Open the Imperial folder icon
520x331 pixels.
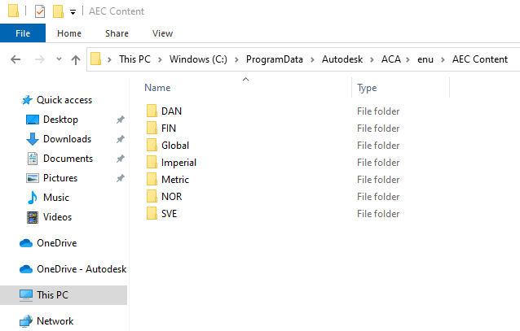tap(151, 163)
